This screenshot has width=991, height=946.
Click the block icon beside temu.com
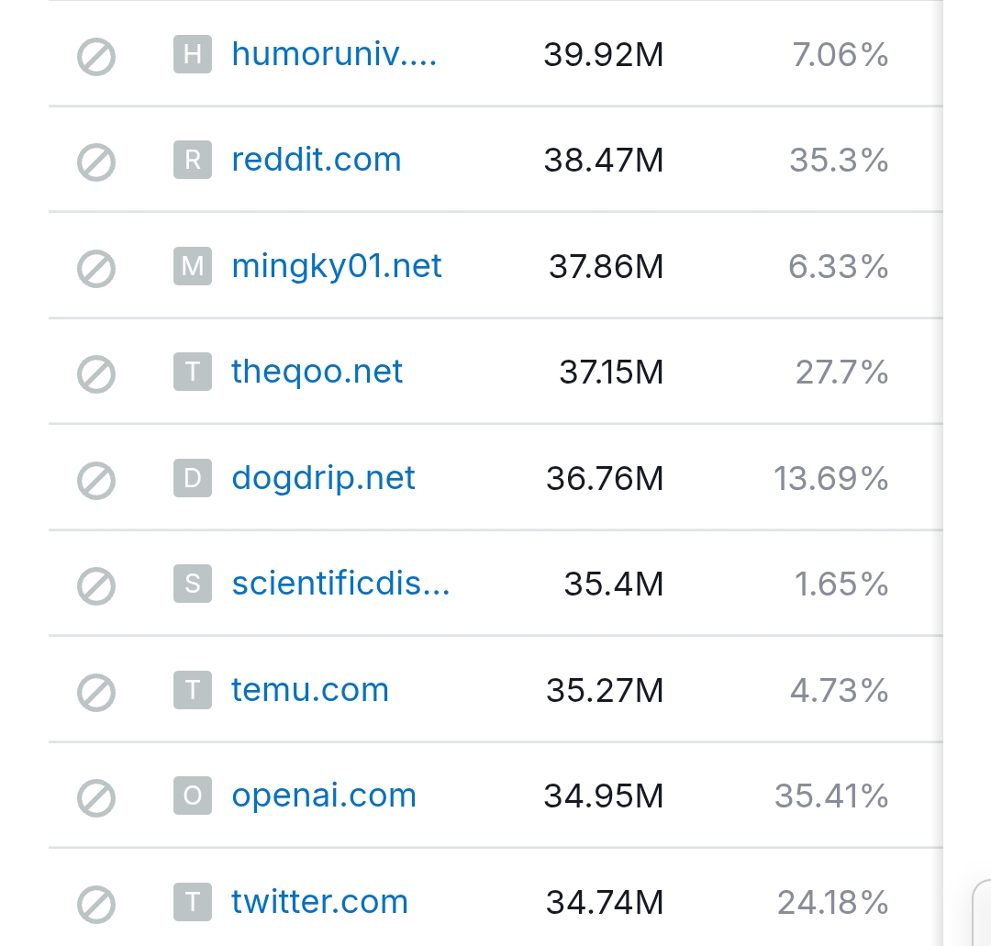coord(95,692)
